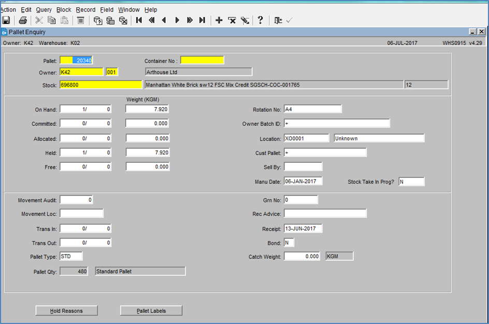Select the Stock code field 696800
This screenshot has height=324, width=489.
[x=100, y=84]
